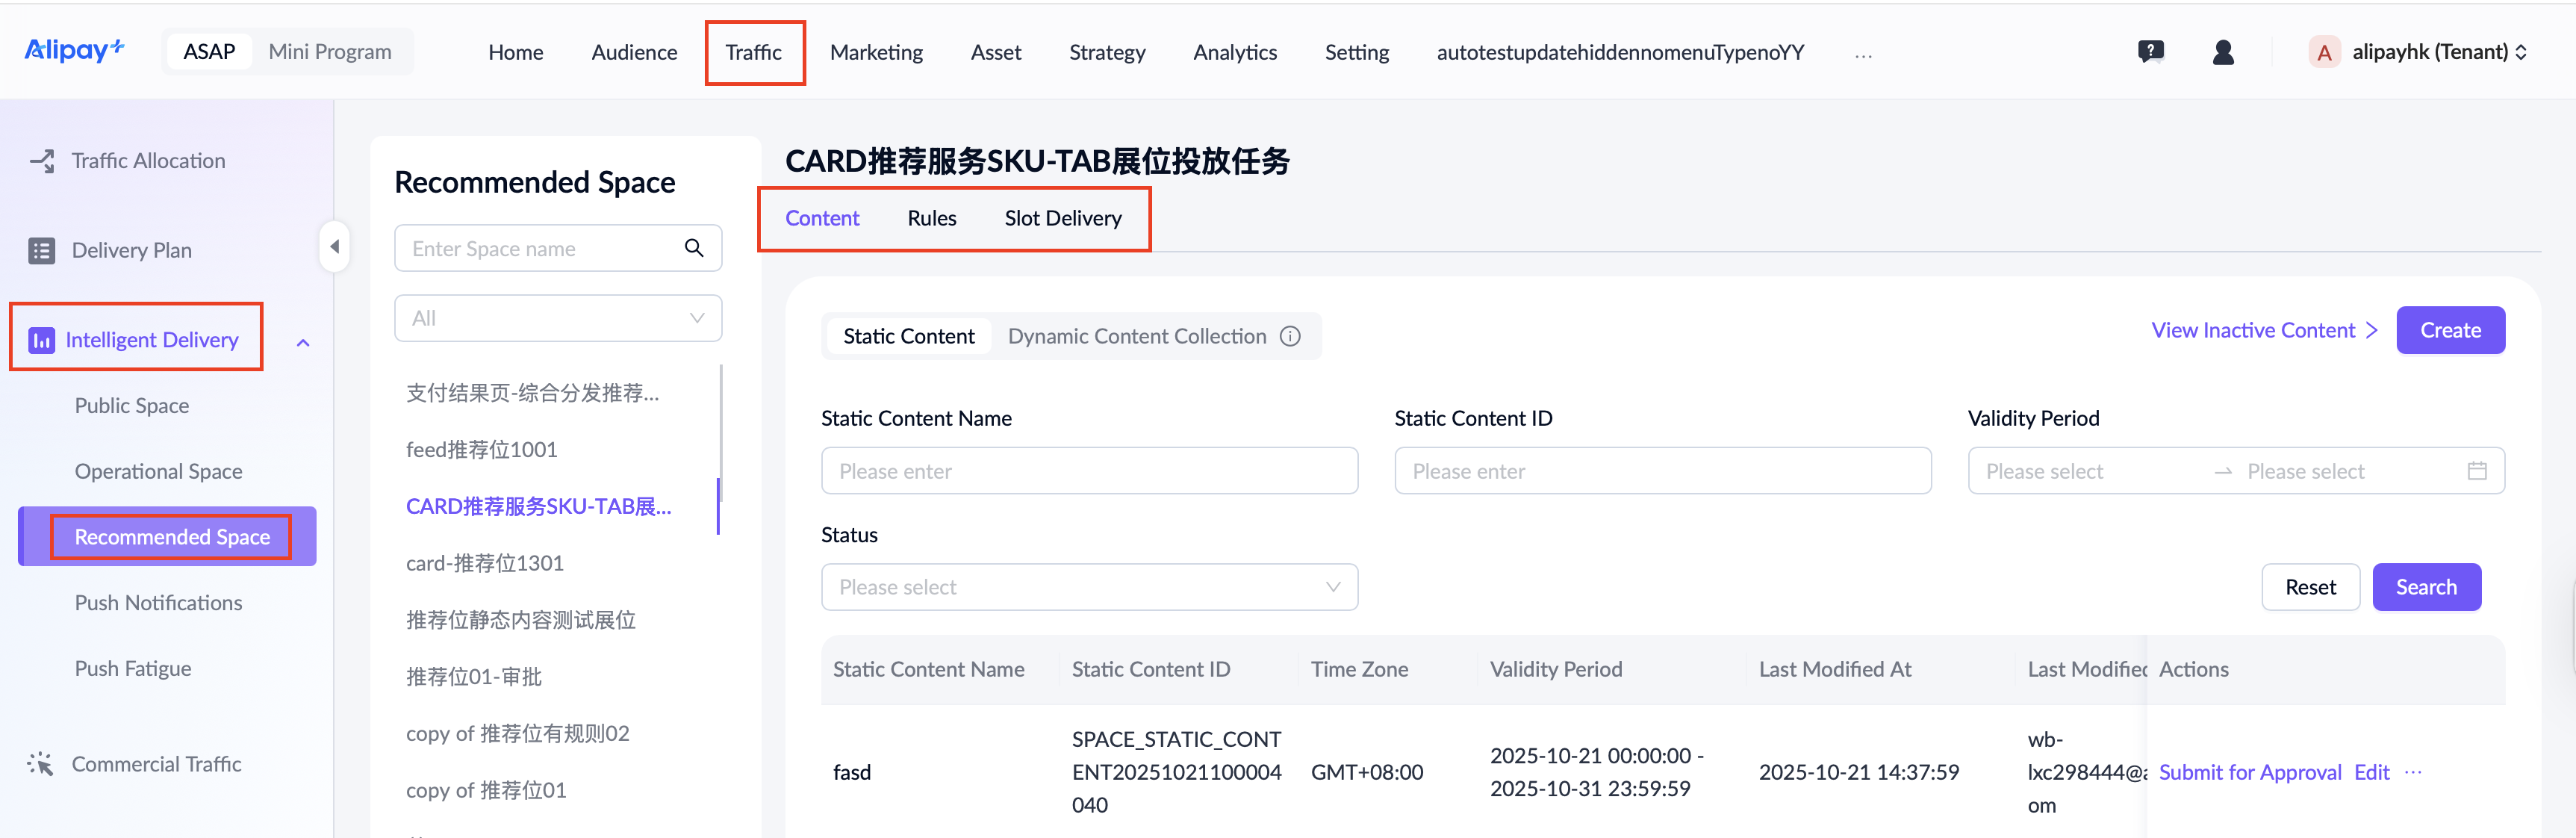This screenshot has width=2576, height=838.
Task: Open the Status Please select dropdown
Action: click(x=1088, y=588)
